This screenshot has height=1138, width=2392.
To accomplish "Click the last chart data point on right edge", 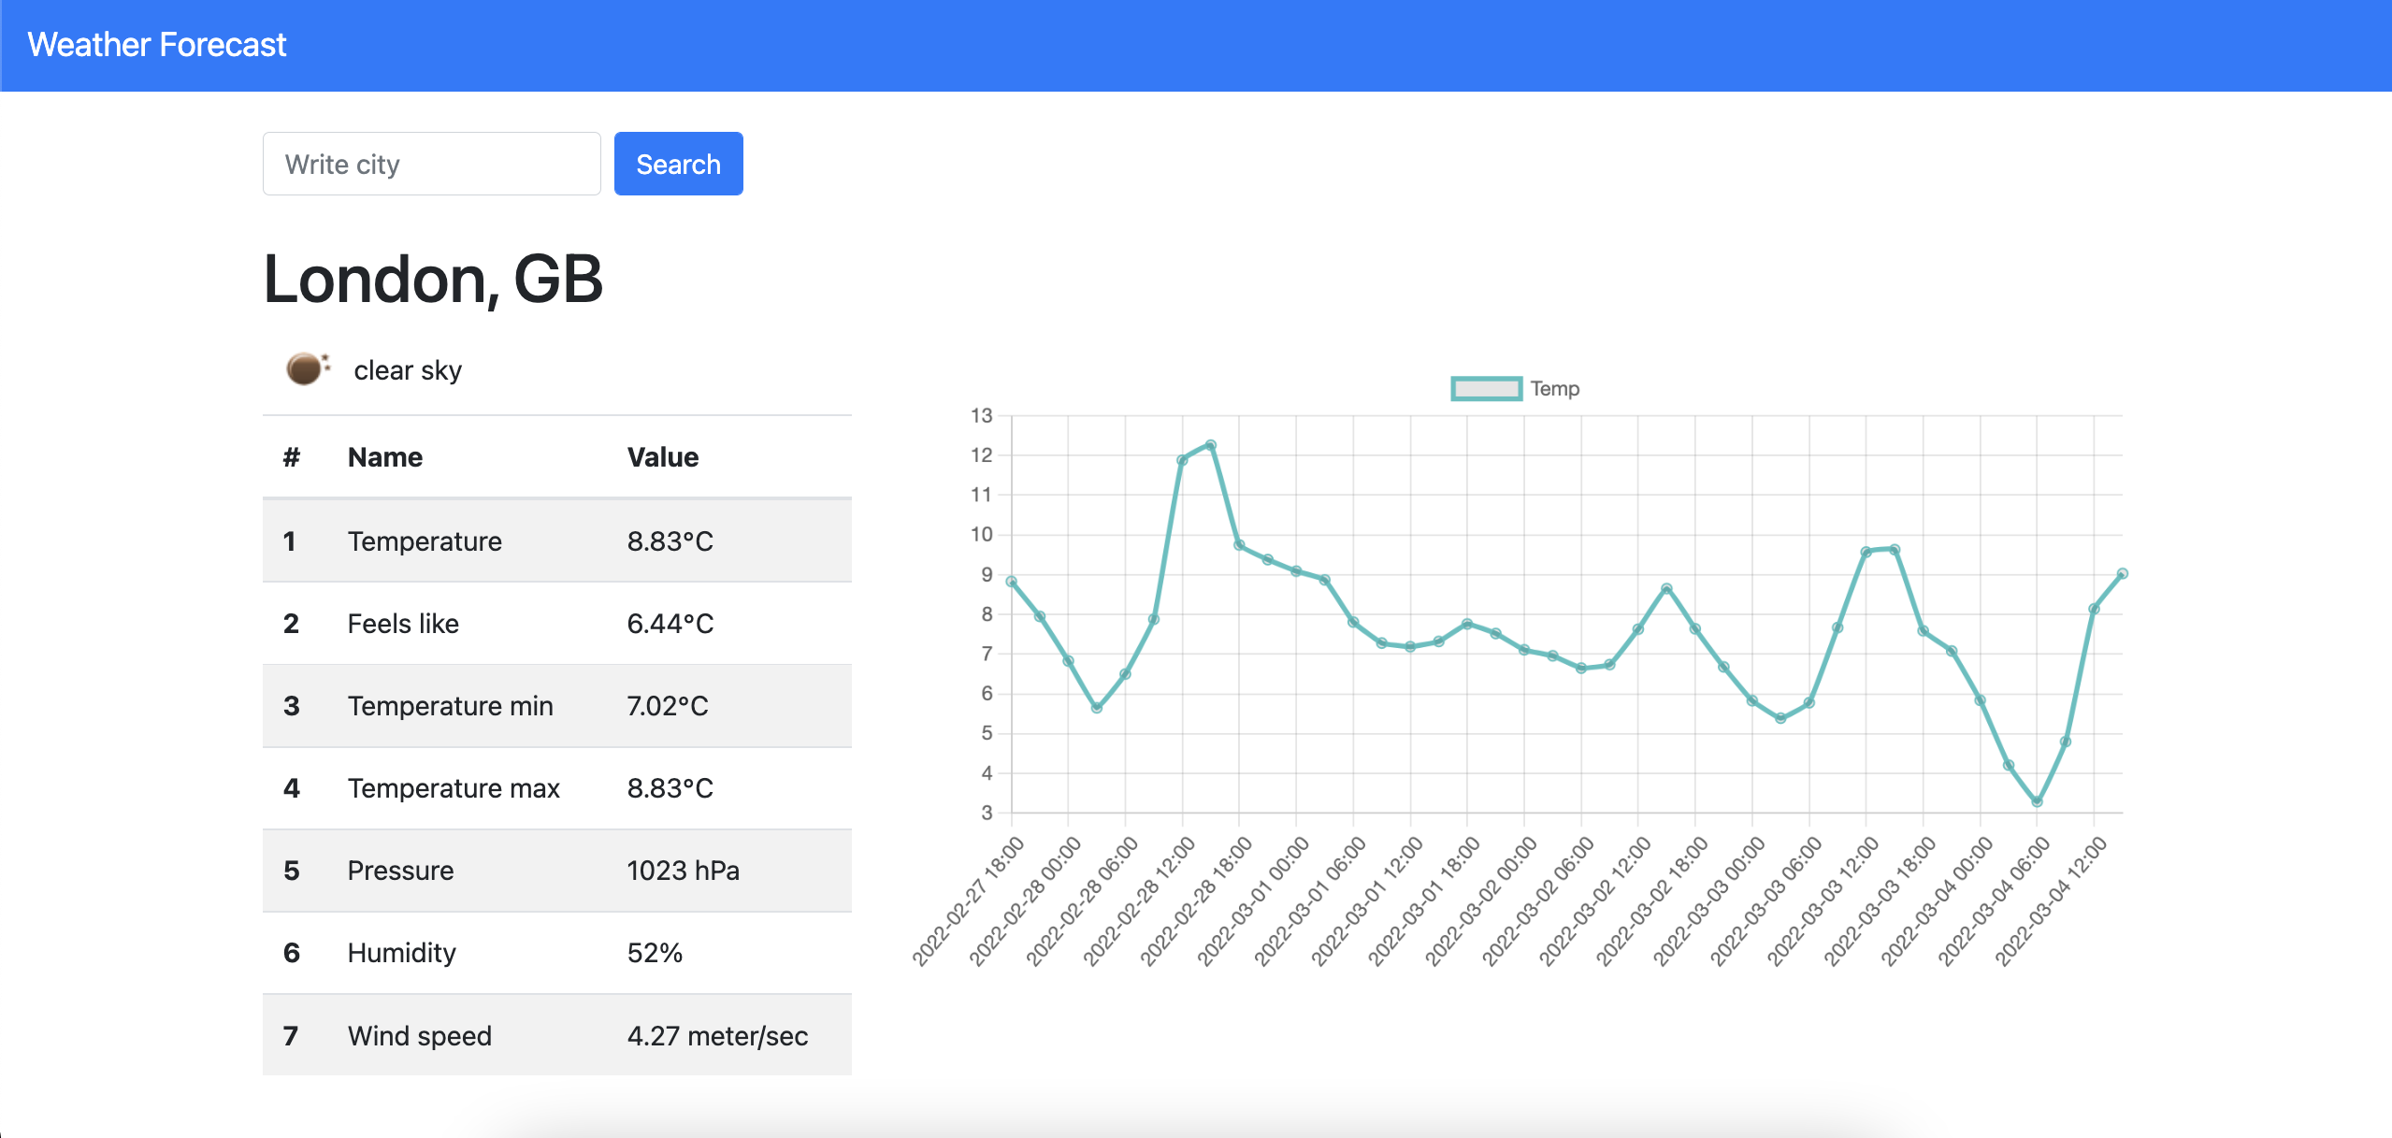I will (2122, 573).
